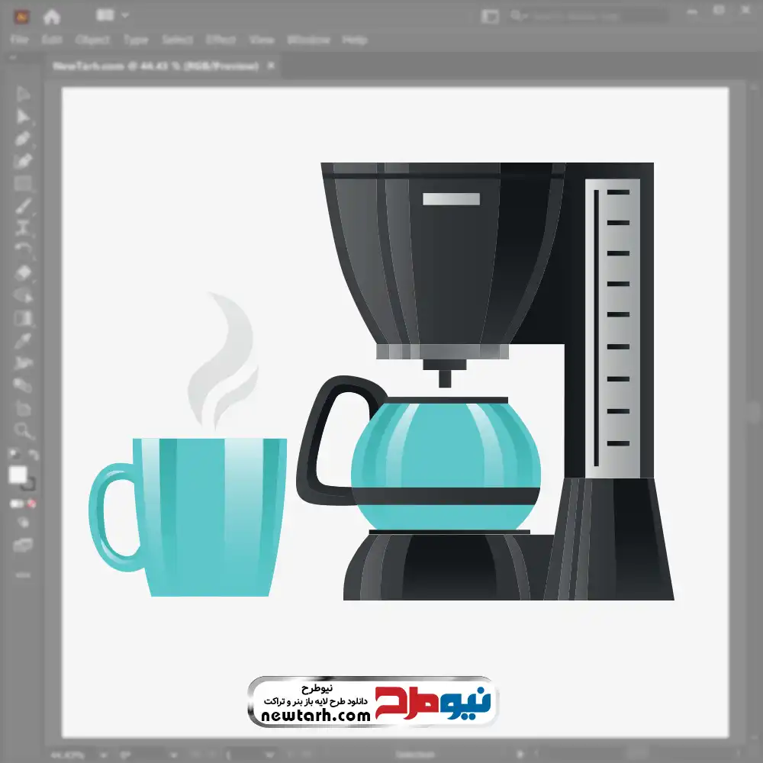Select the Rectangle tool
The height and width of the screenshot is (763, 763).
click(x=23, y=183)
